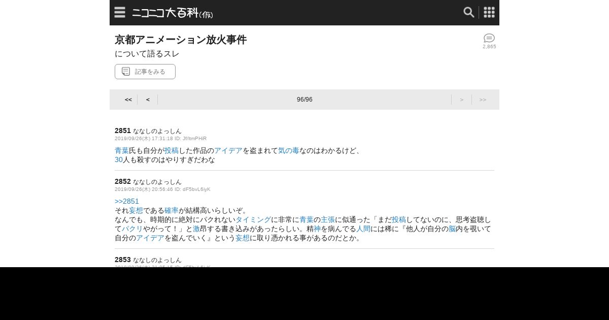Open the hamburger menu icon
This screenshot has width=609, height=320.
click(120, 12)
